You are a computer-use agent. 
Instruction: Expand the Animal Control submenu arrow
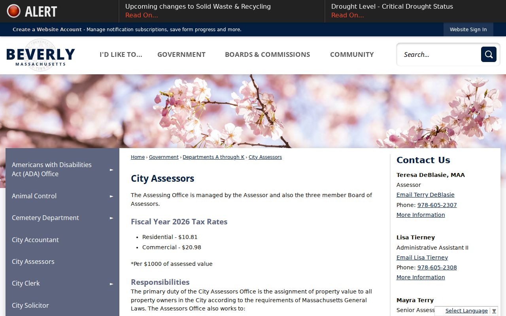(x=111, y=196)
